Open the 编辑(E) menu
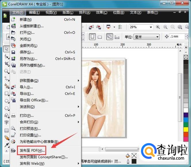 [x=34, y=12]
